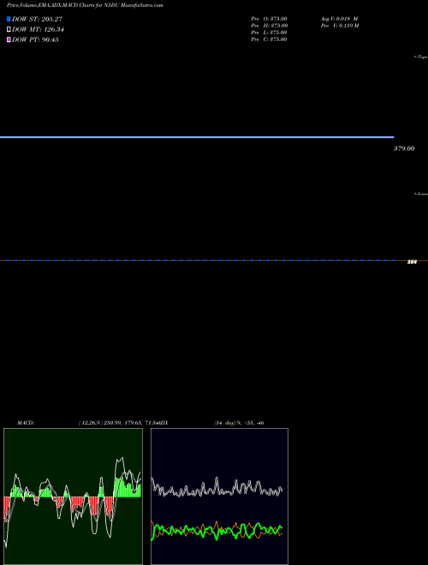Click the 379.00 price axis label
Image resolution: width=428 pixels, height=565 pixels.
pyautogui.click(x=404, y=148)
